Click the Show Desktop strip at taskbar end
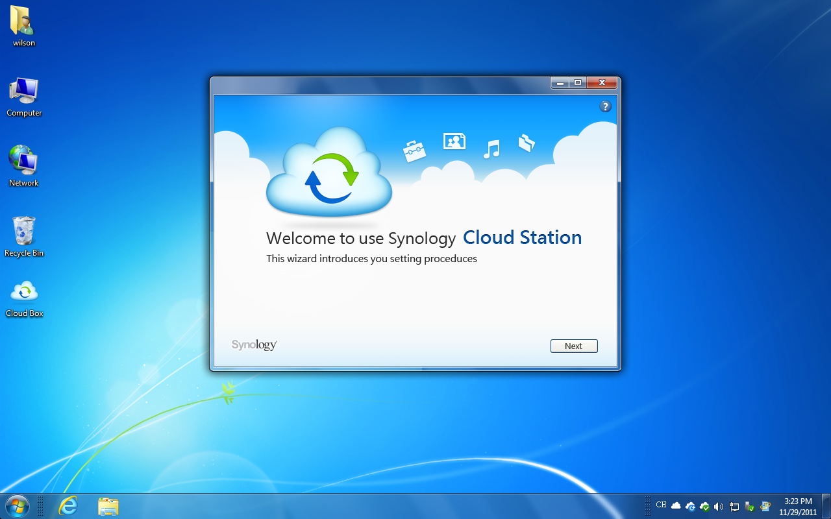This screenshot has width=831, height=519. coord(826,506)
